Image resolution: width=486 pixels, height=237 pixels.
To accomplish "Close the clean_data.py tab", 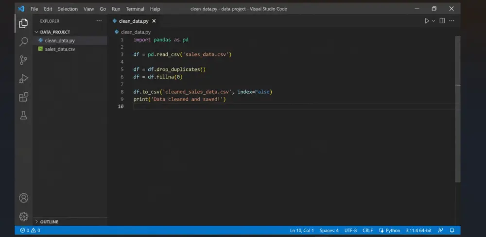I will tap(154, 21).
